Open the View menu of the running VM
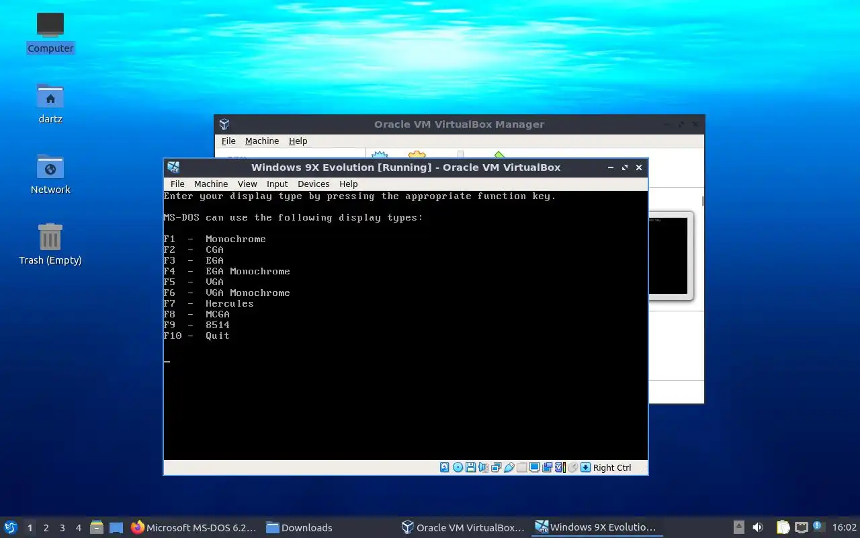Viewport: 860px width, 538px height. pos(247,184)
